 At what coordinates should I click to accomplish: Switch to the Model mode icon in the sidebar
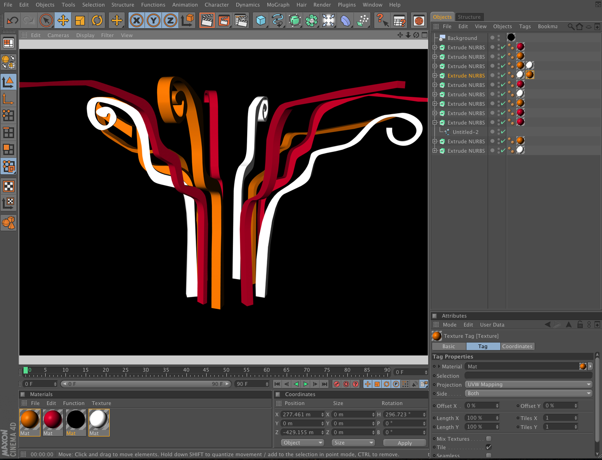coord(8,82)
